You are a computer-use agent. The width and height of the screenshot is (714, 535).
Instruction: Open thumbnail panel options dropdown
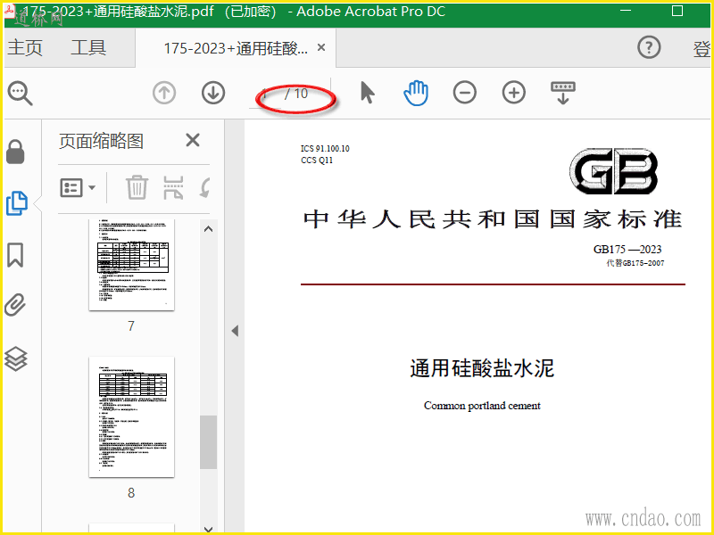click(x=78, y=187)
